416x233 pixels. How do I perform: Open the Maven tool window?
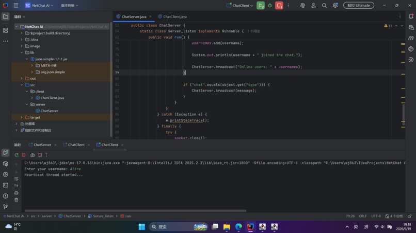tap(411, 38)
